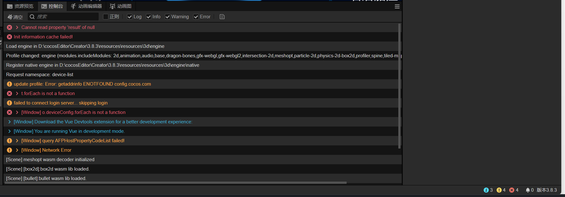Click the console vertical scrollbar
Screen dimensions: 565x197
pyautogui.click(x=400, y=86)
